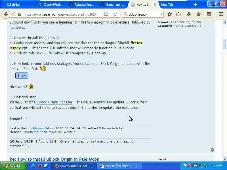Open a new tab with the plus button
The image size is (227, 170).
click(195, 5)
